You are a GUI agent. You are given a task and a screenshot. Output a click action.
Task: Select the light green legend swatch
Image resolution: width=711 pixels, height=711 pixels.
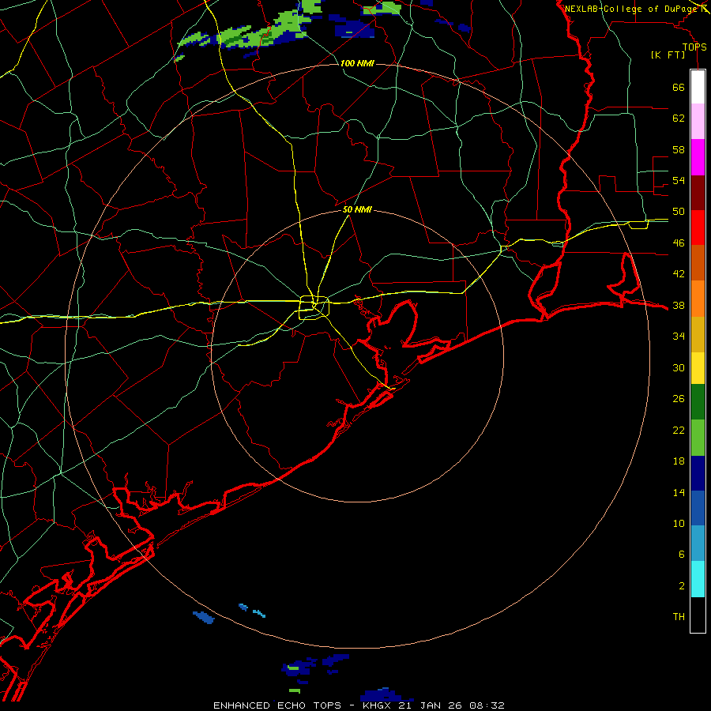click(698, 438)
